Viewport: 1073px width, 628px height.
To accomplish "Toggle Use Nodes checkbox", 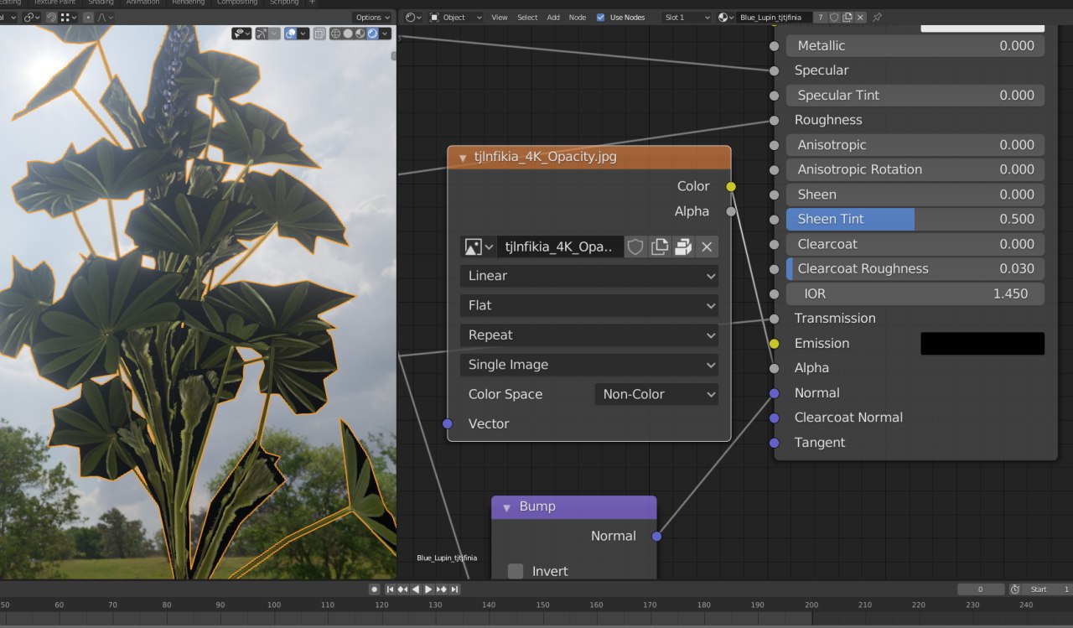I will point(600,17).
